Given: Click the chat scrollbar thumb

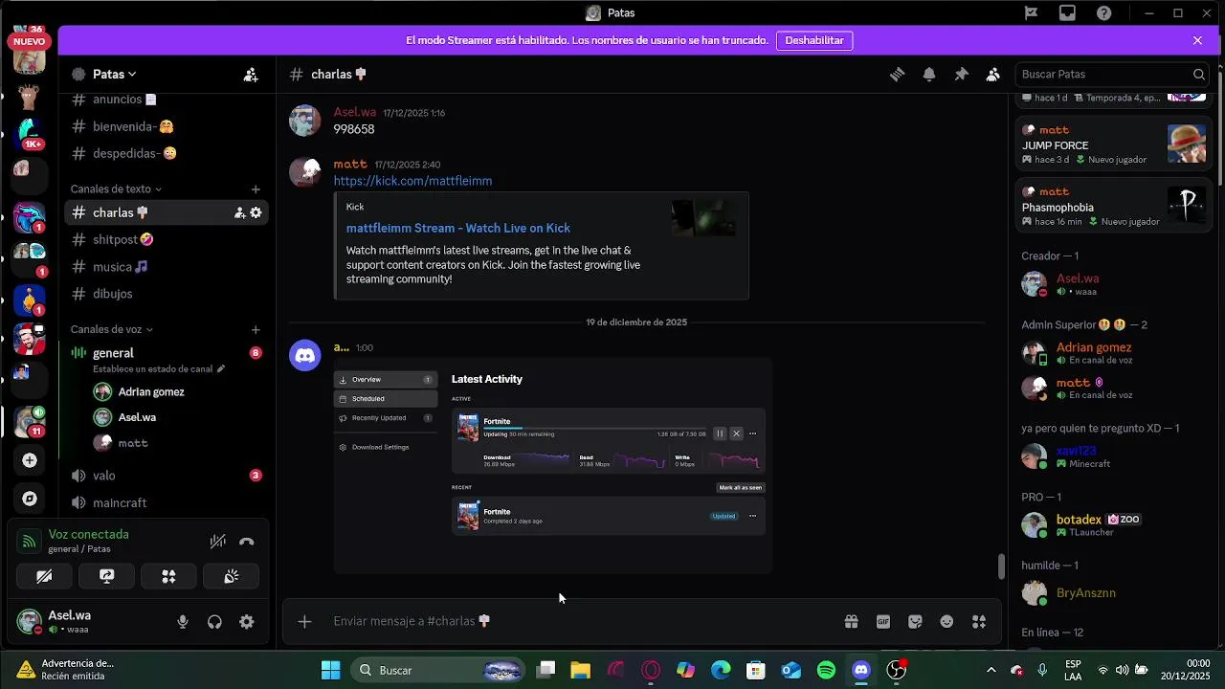Looking at the screenshot, I should [x=1001, y=567].
